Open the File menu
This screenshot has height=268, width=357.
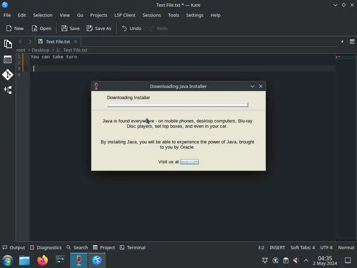pyautogui.click(x=7, y=15)
